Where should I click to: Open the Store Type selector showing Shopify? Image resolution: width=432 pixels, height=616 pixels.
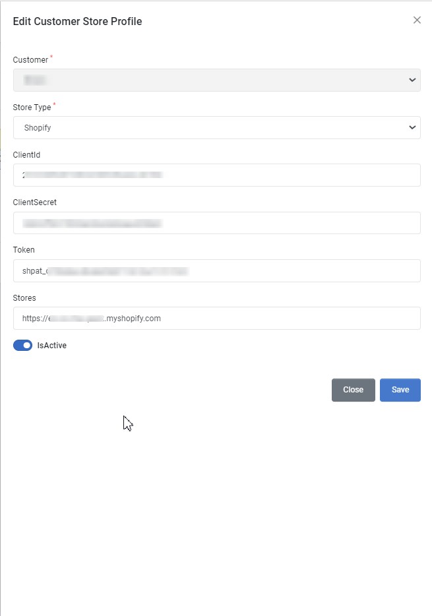coord(216,127)
